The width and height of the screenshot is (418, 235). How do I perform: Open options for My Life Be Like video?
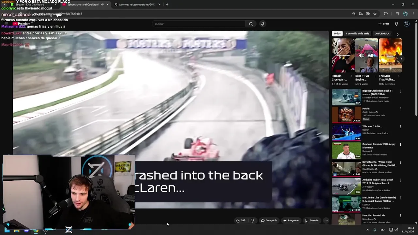[400, 198]
